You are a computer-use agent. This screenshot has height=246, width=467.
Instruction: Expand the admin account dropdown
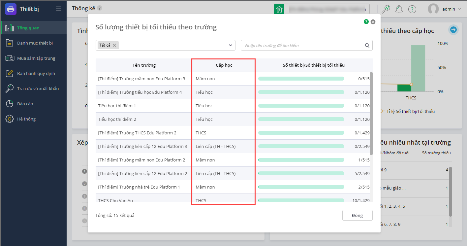[x=459, y=9]
